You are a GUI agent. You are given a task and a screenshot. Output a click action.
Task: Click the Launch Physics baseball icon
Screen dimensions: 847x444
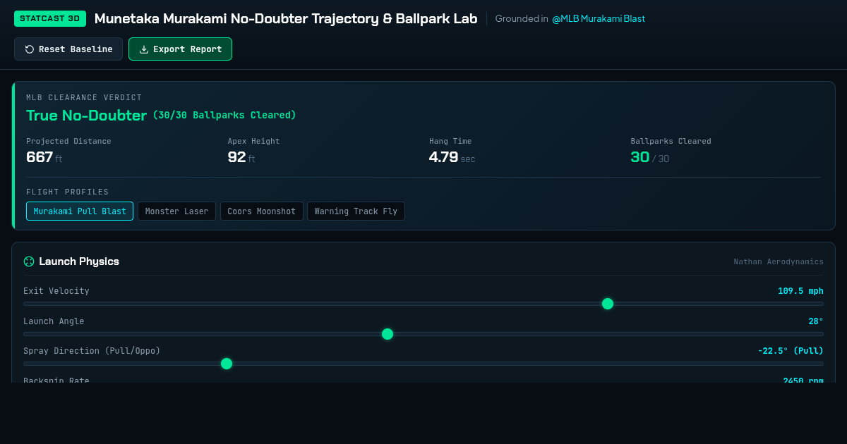click(29, 261)
